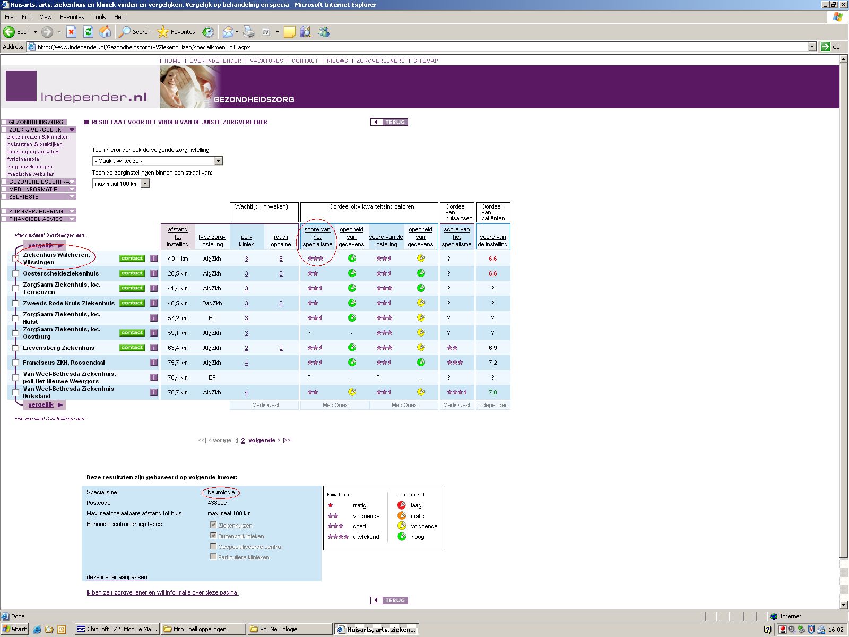The height and width of the screenshot is (637, 849).
Task: Open info icon for Lievensberg Ziekenhuis
Action: pos(154,348)
